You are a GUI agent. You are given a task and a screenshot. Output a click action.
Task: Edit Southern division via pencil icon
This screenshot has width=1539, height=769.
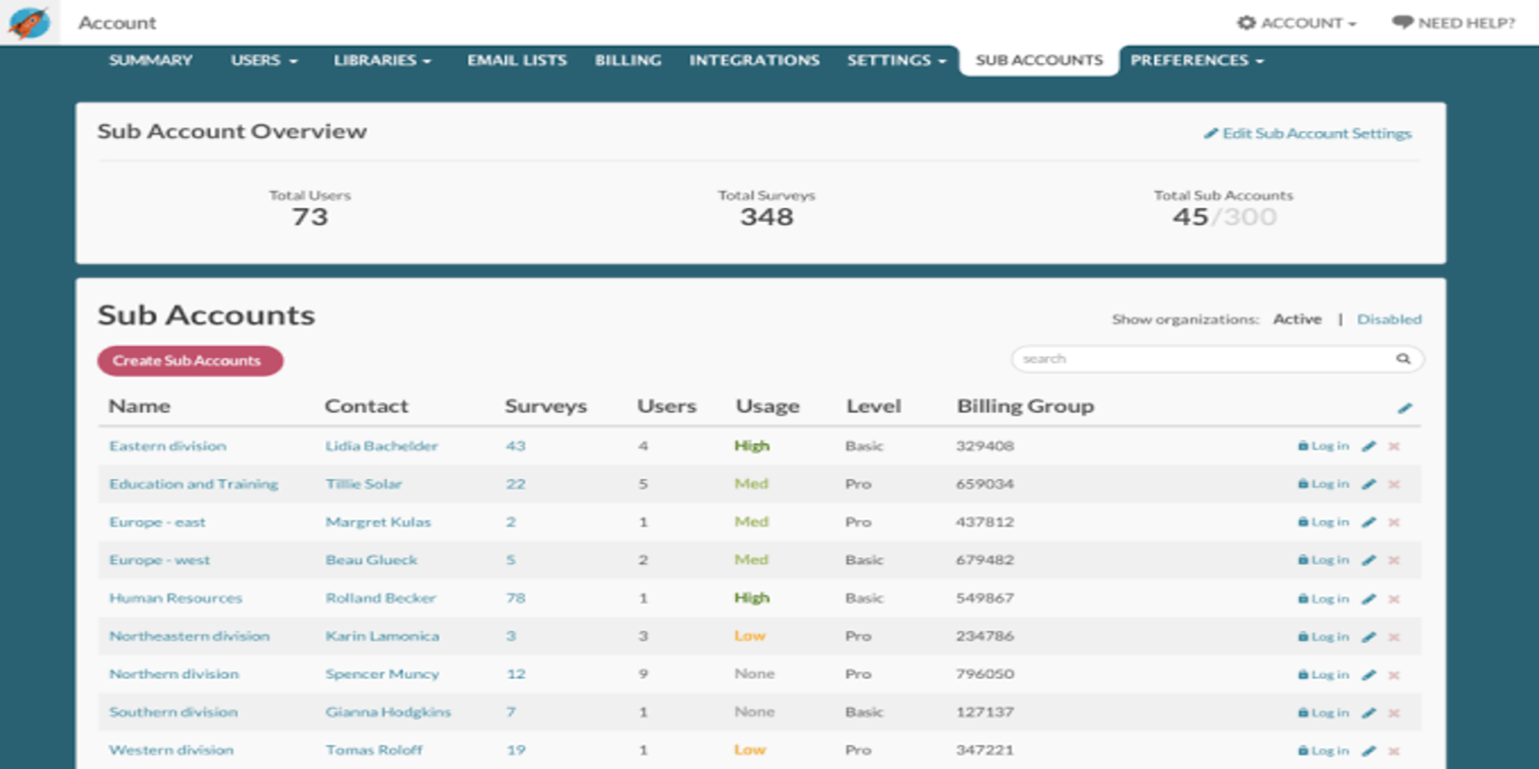1368,713
